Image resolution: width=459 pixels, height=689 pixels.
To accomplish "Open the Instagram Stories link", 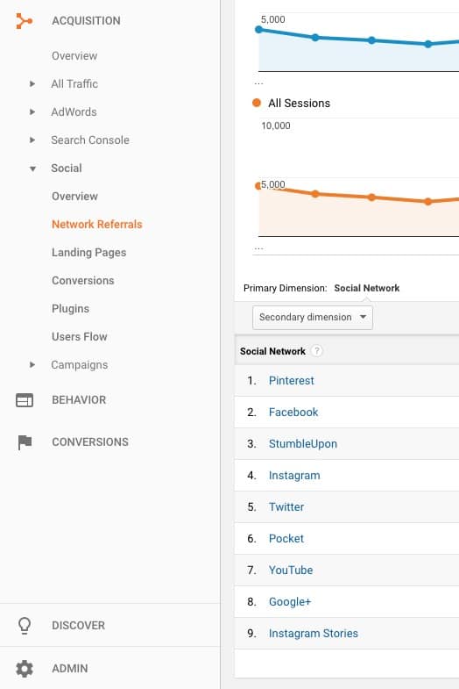I will [x=314, y=633].
